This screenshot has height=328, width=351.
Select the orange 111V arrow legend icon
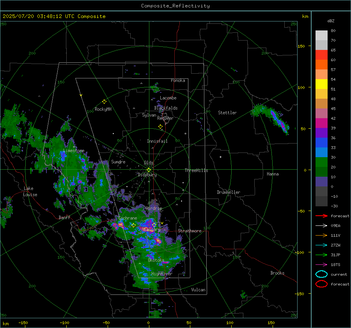tap(321, 235)
